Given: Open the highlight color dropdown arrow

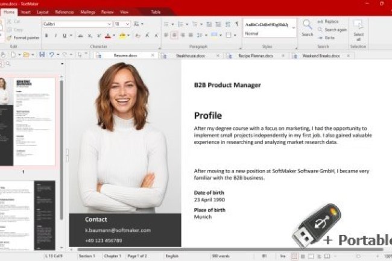Looking at the screenshot, I should 128,36.
